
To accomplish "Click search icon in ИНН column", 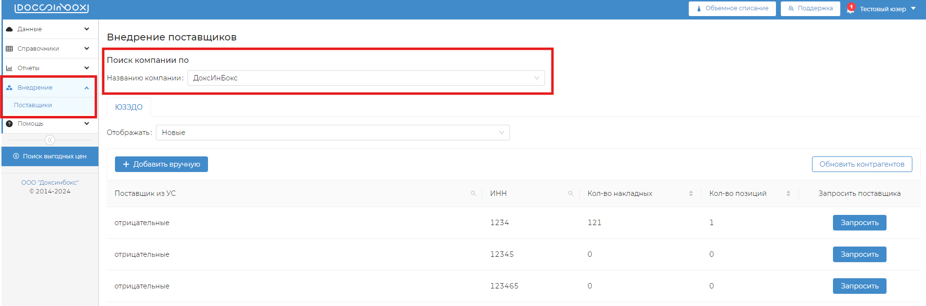I will [570, 193].
